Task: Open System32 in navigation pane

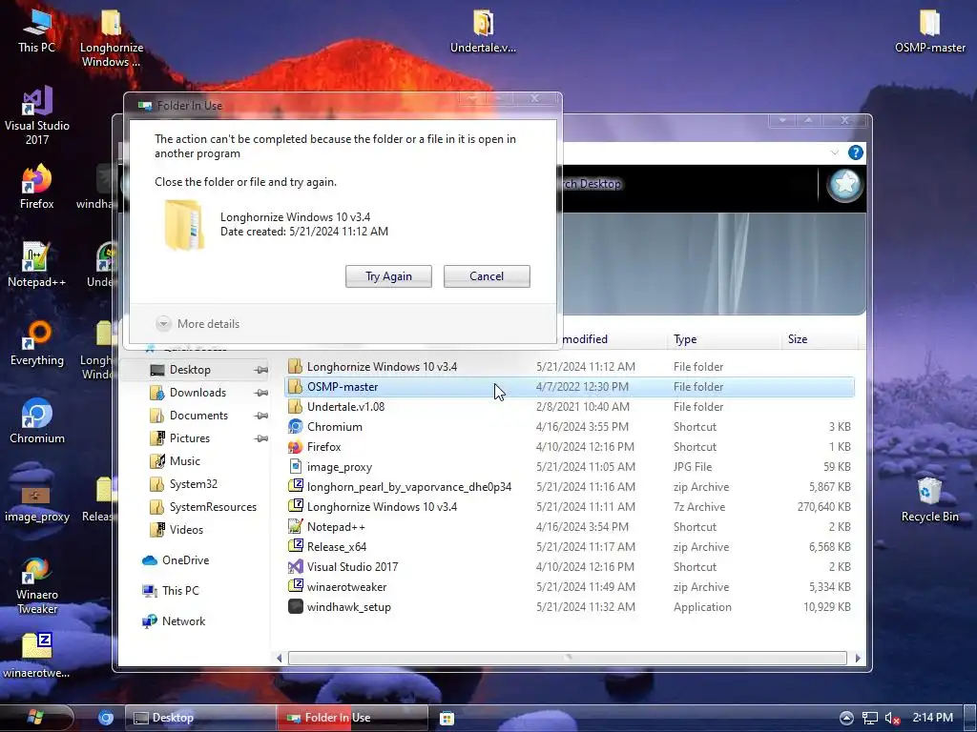Action: click(x=195, y=484)
